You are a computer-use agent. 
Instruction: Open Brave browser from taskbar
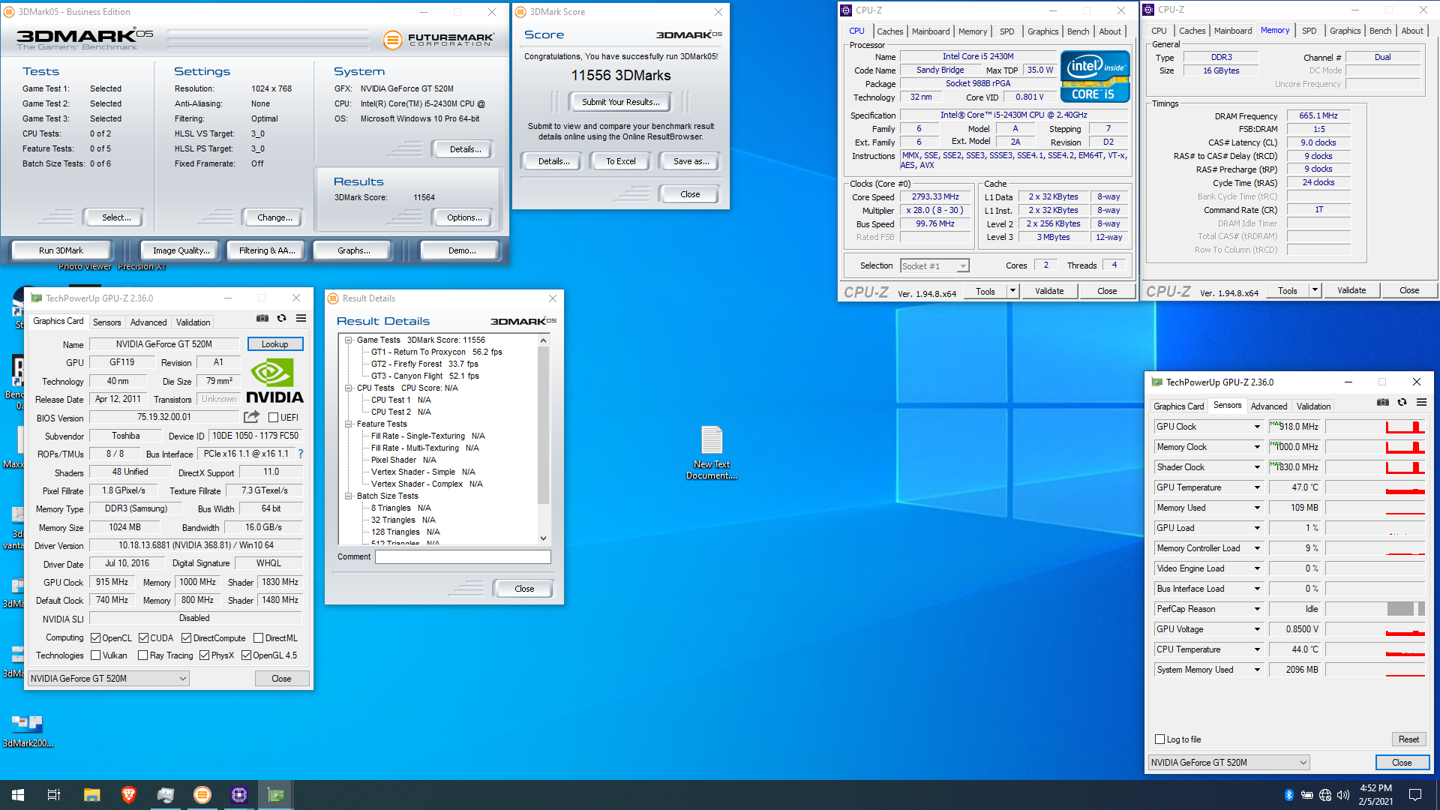click(x=129, y=795)
